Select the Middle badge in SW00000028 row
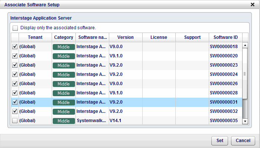This screenshot has width=260, height=148. (64, 93)
